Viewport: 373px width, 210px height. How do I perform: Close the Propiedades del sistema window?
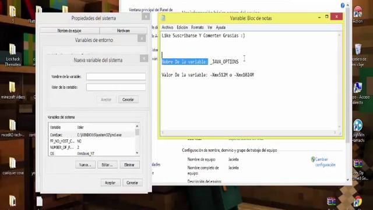(x=146, y=16)
